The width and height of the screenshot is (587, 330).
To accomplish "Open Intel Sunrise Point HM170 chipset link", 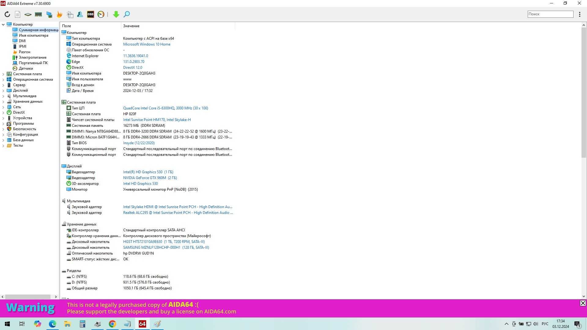I will pos(157,120).
